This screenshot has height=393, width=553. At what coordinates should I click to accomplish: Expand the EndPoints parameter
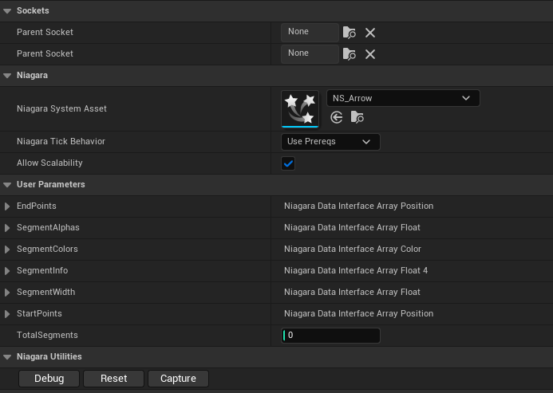[x=7, y=206]
